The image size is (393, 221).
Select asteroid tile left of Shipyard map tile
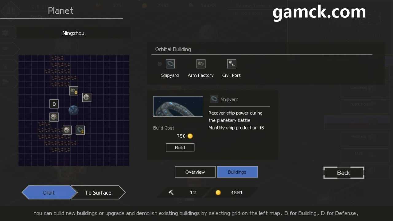67,130
